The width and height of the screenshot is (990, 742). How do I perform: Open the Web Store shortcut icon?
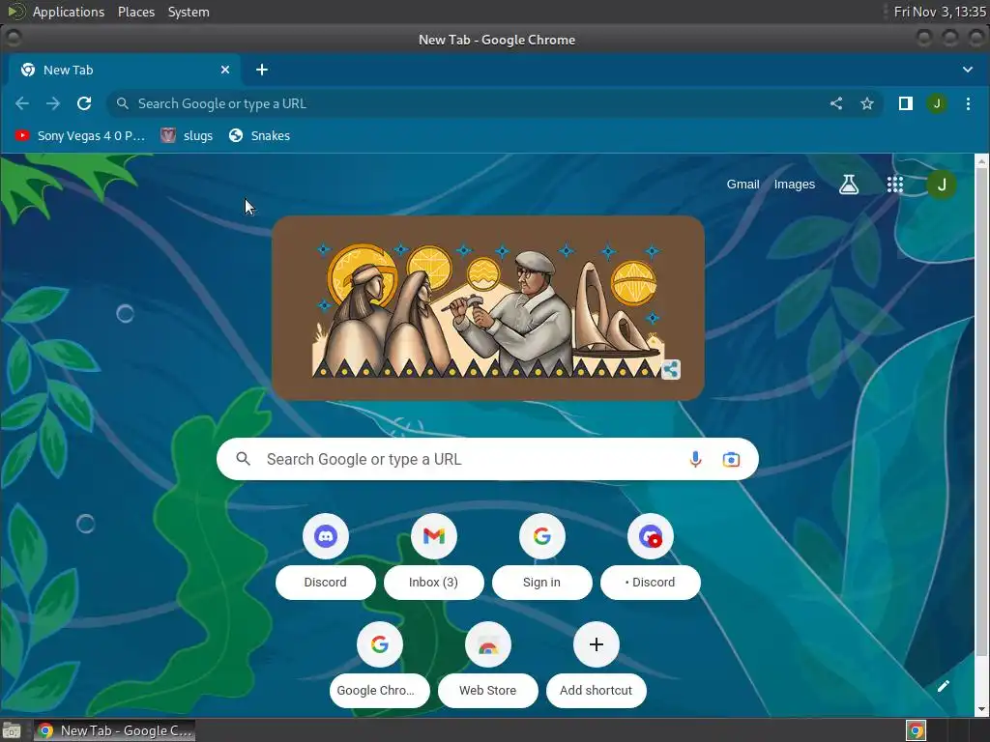(488, 644)
